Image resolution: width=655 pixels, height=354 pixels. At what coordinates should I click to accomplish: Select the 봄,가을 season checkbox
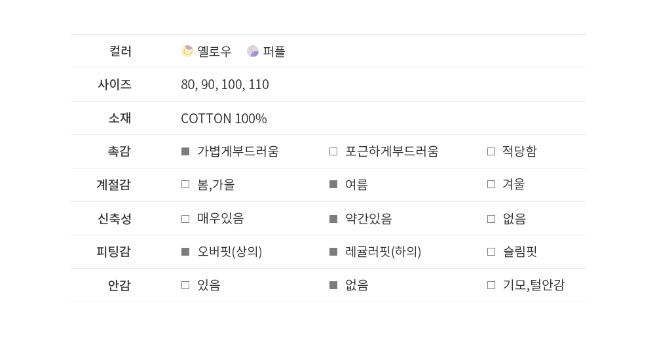pyautogui.click(x=185, y=185)
